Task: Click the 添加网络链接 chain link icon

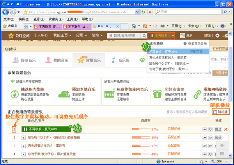Action: (x=197, y=94)
